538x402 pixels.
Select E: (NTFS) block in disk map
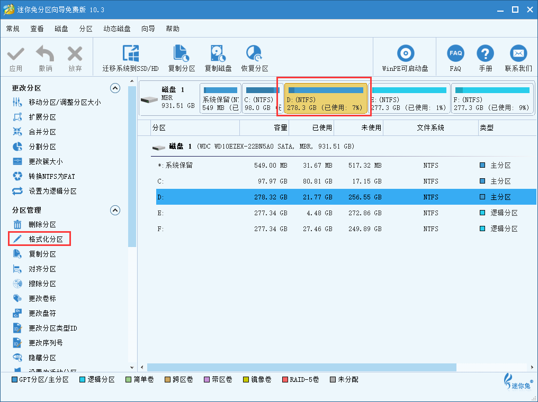point(409,98)
